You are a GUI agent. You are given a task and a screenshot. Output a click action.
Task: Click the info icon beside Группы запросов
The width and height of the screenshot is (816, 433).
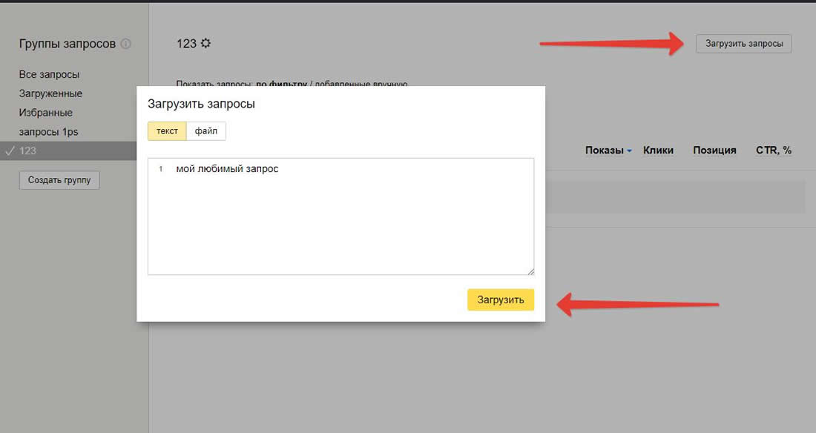tap(125, 44)
